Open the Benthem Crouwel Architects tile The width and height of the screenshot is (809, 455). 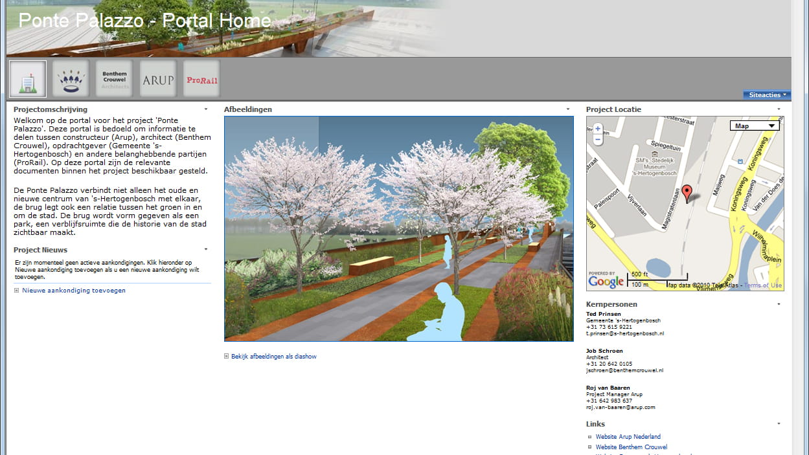[x=115, y=79]
